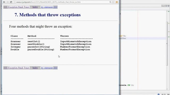Open the bottom 'Index' link
The width and height of the screenshot is (170, 95).
tap(35, 68)
